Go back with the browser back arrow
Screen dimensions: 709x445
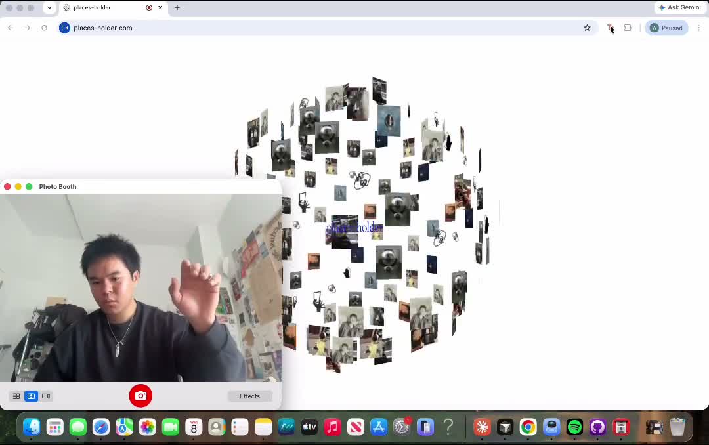(11, 28)
